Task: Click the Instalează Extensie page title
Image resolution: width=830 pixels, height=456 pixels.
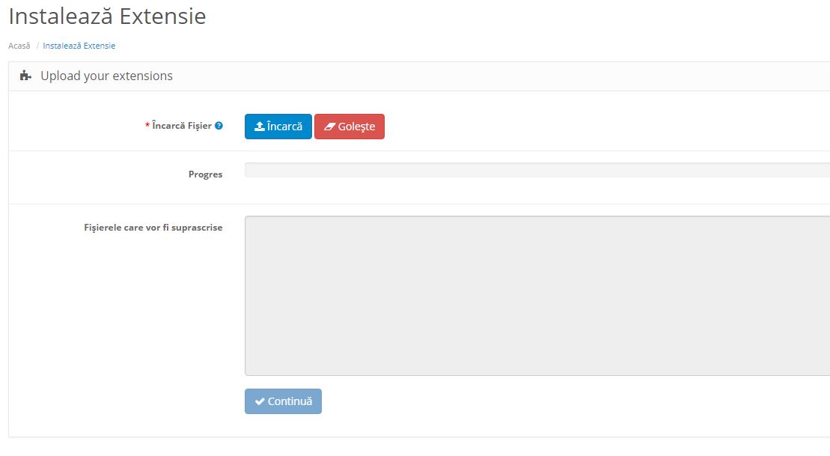Action: coord(107,16)
